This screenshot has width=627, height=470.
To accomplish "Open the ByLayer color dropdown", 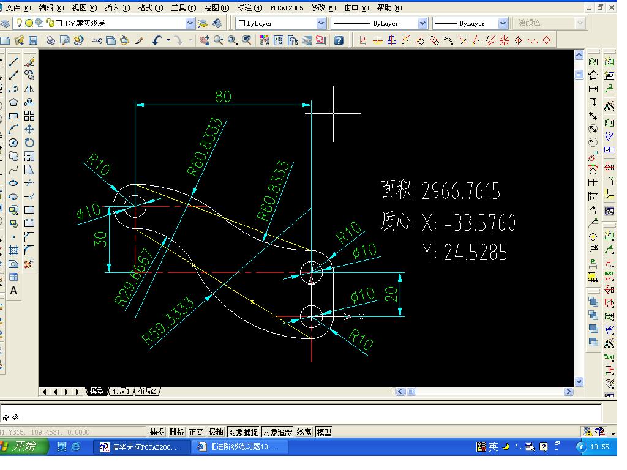I will [321, 23].
